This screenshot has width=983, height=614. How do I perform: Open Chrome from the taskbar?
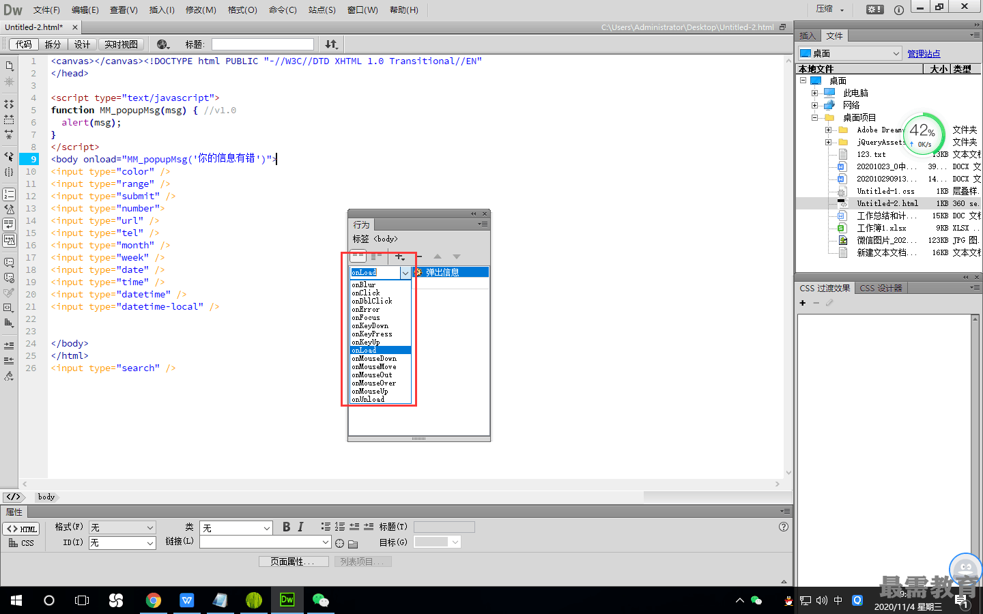coord(154,600)
